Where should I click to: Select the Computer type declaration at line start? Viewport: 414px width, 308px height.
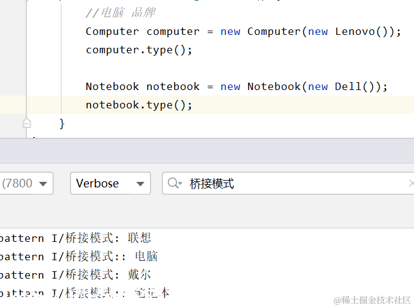pos(112,32)
